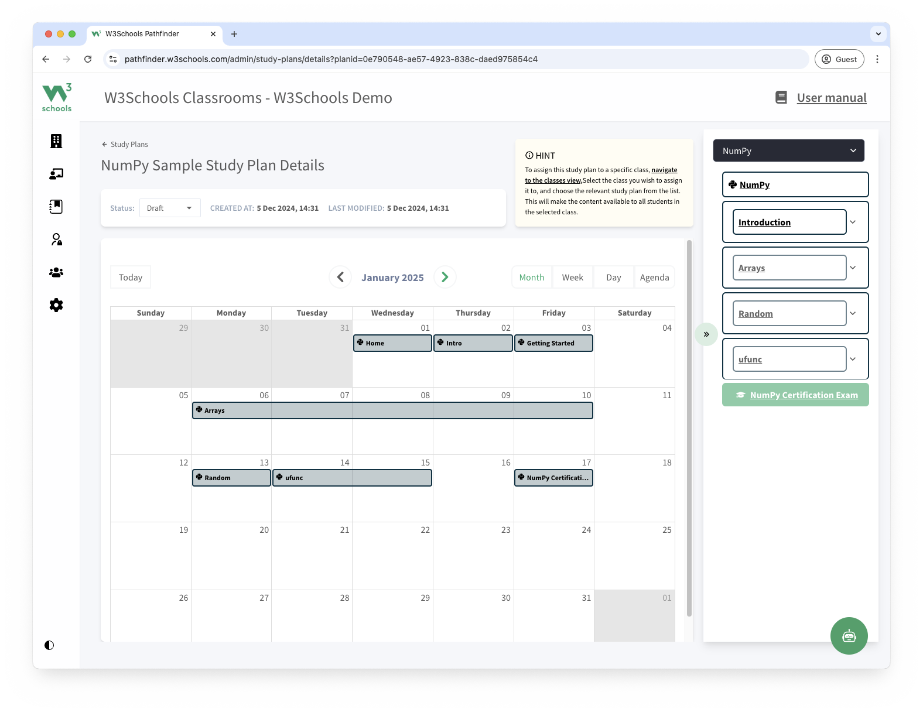
Task: Open the settings gear icon in sidebar
Action: 56,305
